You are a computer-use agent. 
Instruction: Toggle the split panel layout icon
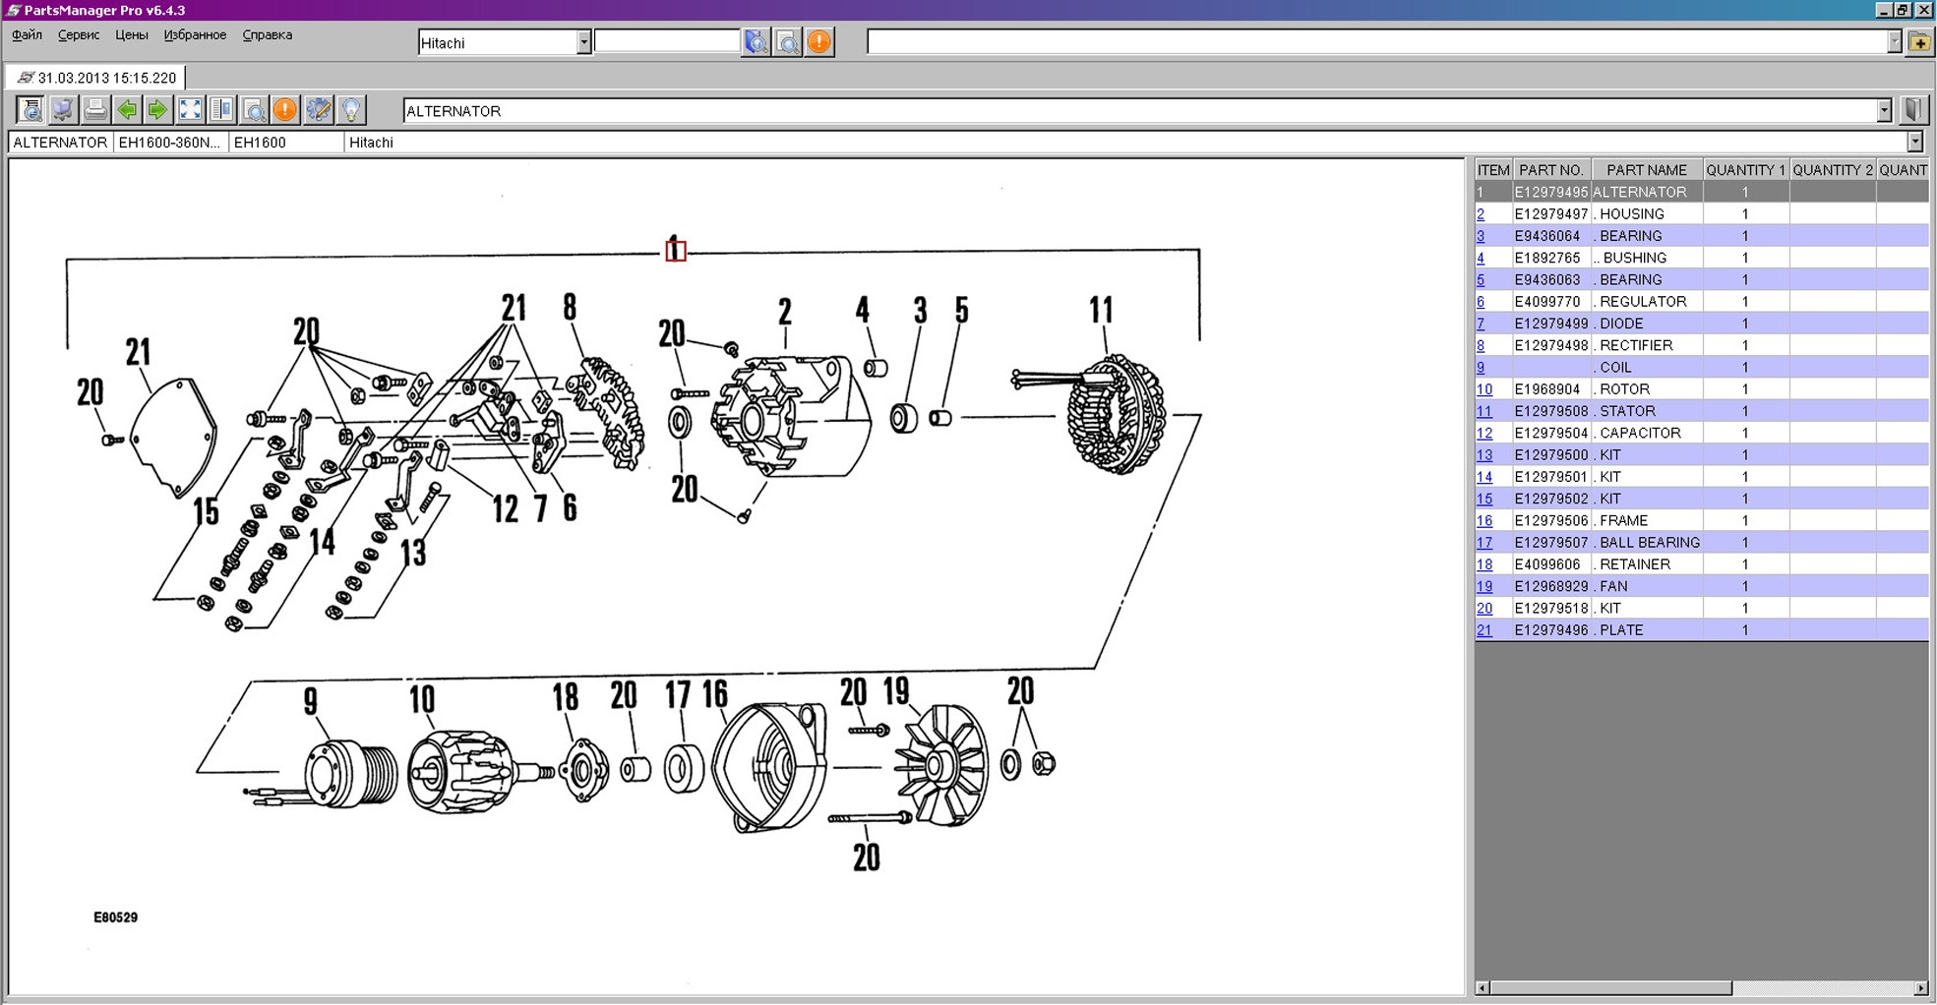click(x=222, y=110)
